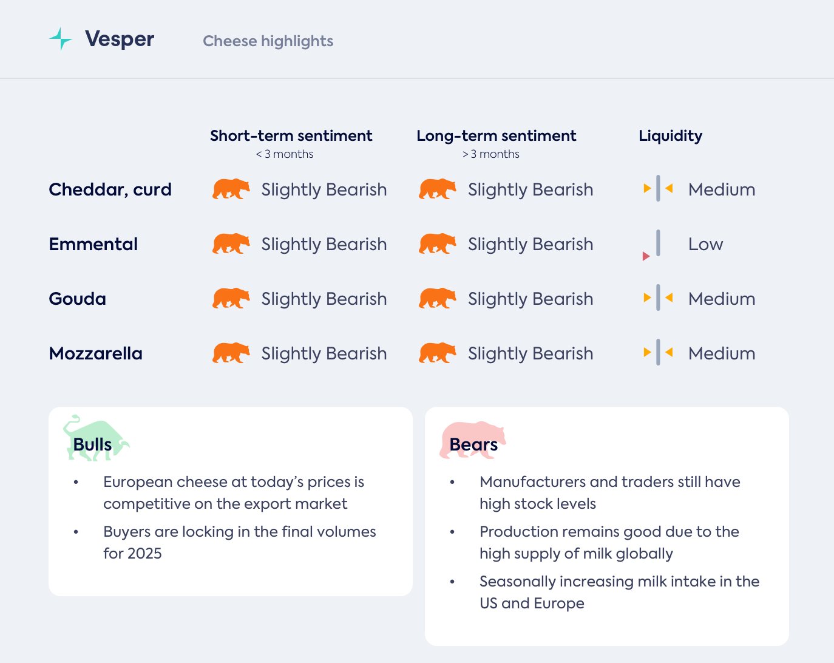Click the Mozzarella liquidity indicator icon
This screenshot has height=663, width=834.
pos(658,353)
